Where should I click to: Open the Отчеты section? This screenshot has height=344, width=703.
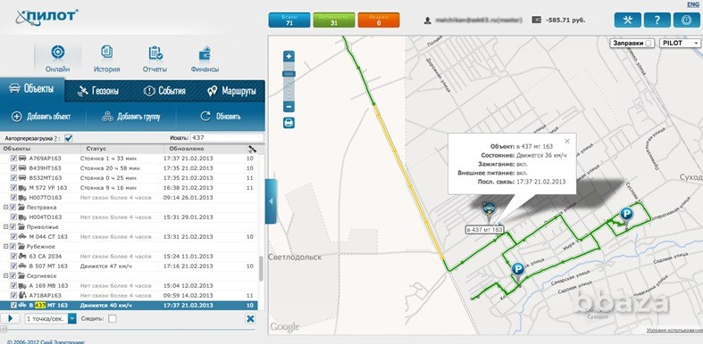pyautogui.click(x=155, y=59)
